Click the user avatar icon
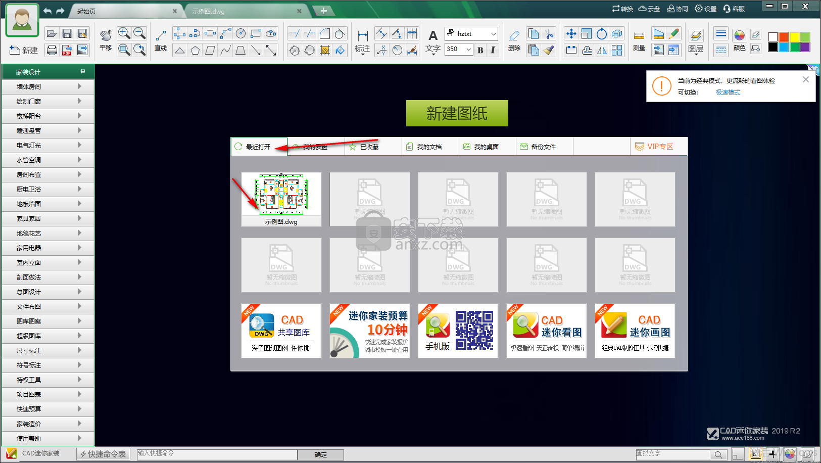The image size is (821, 463). pos(22,21)
